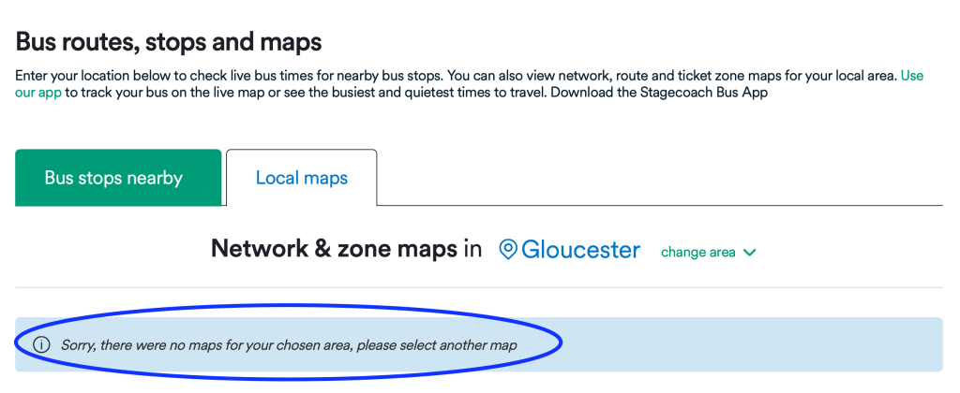Expand the chevron next to change area

749,253
